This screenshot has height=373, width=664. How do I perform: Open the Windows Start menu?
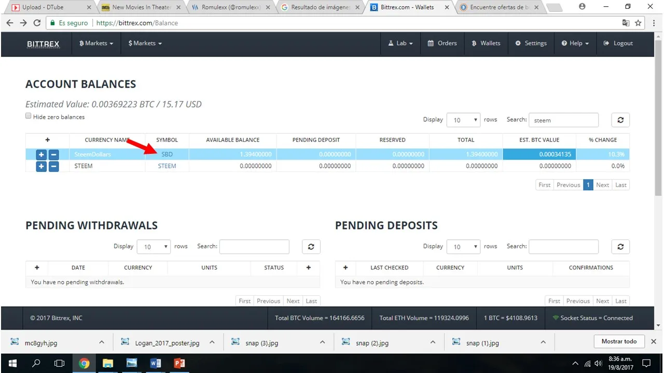click(x=12, y=363)
